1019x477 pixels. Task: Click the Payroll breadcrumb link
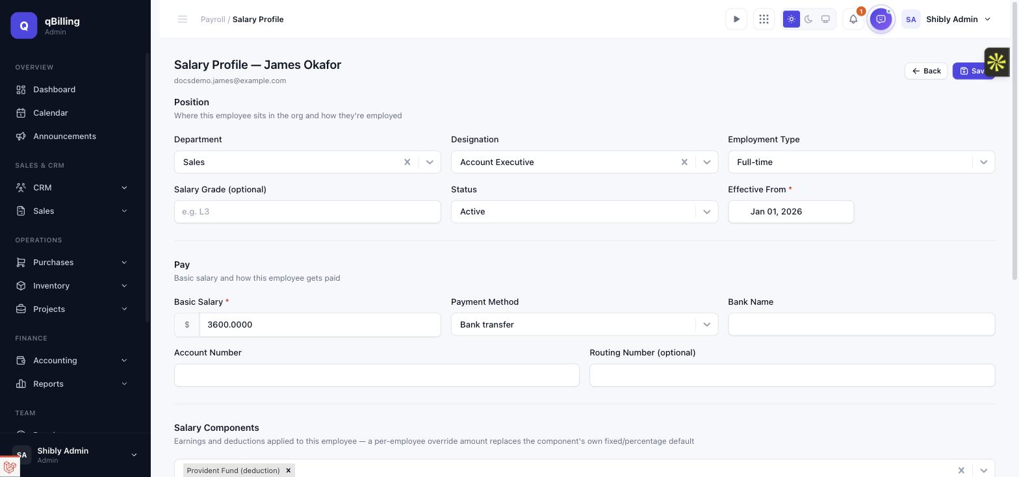[213, 19]
